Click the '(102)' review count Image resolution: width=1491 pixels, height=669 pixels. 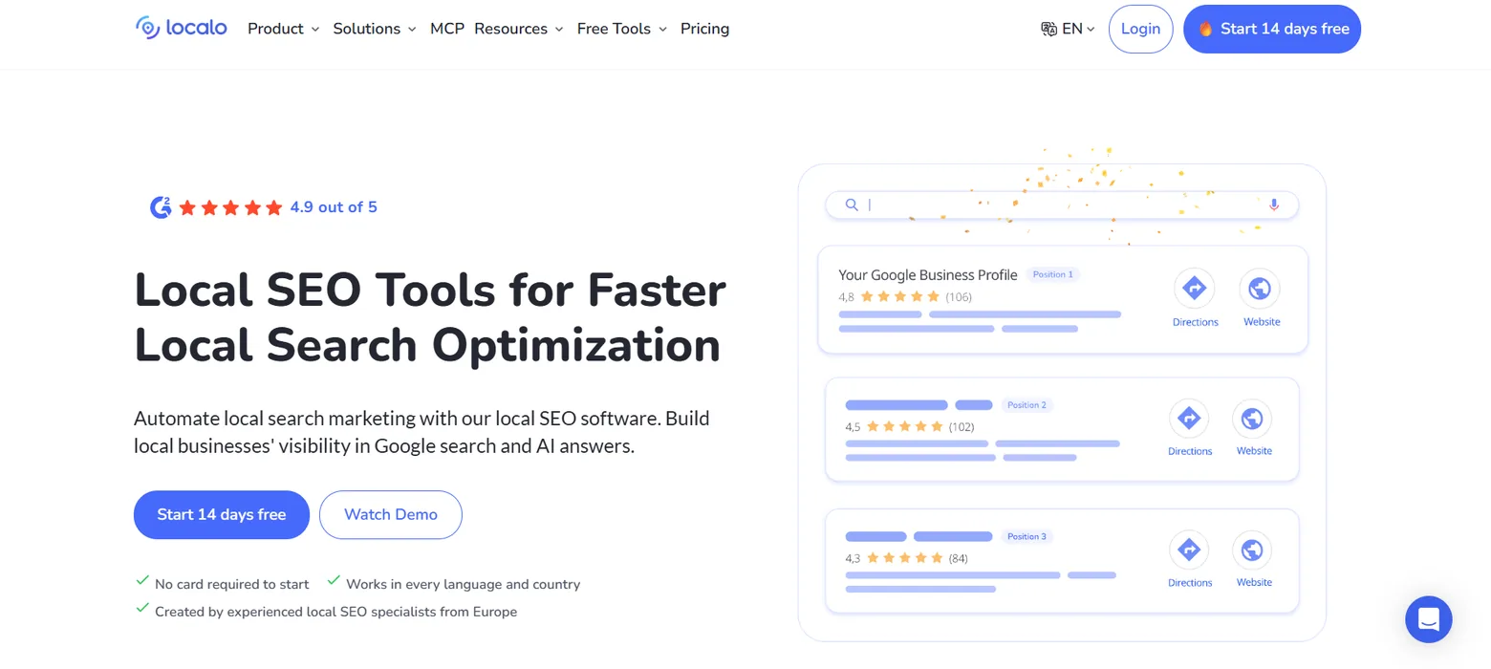(962, 427)
